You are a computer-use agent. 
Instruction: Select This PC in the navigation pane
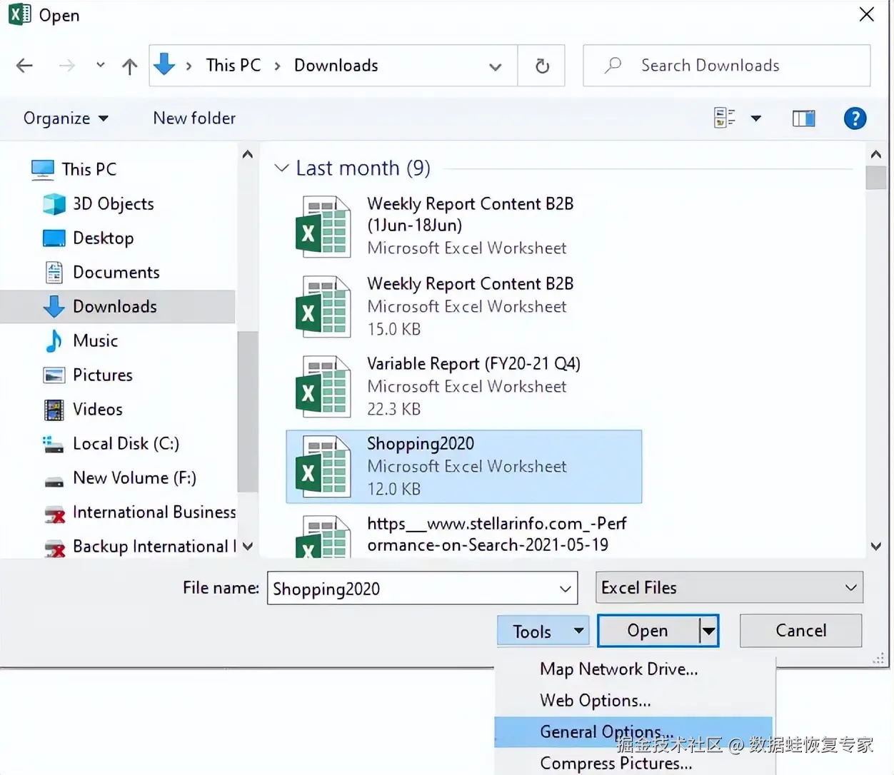pyautogui.click(x=74, y=169)
